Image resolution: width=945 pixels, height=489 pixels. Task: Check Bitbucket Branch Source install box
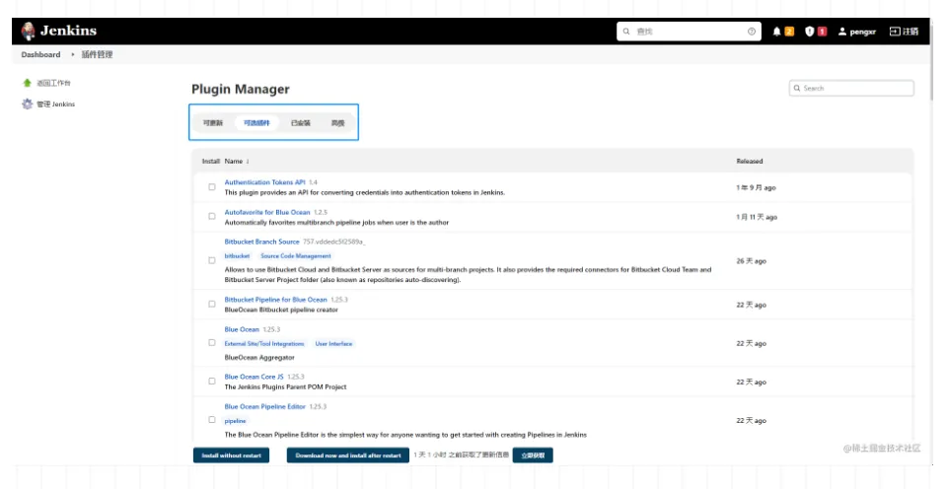tap(211, 260)
